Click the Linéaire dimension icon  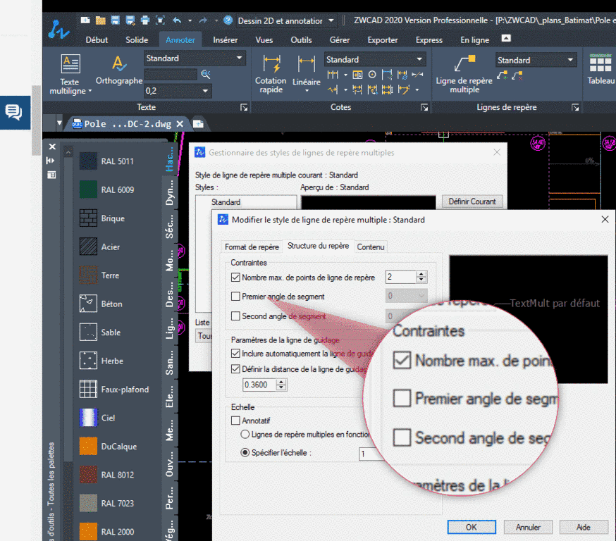(x=307, y=64)
